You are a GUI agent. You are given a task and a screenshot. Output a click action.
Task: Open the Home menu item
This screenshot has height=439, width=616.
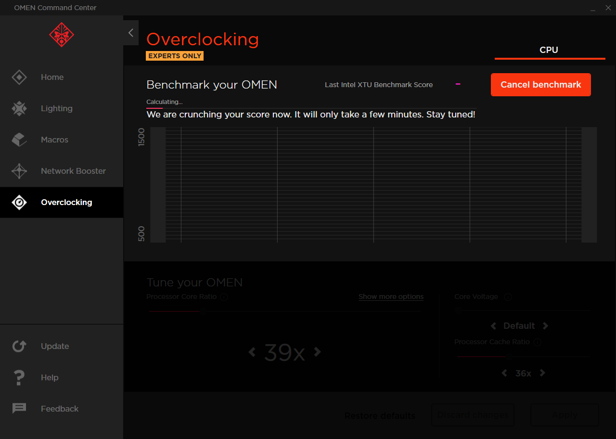62,77
